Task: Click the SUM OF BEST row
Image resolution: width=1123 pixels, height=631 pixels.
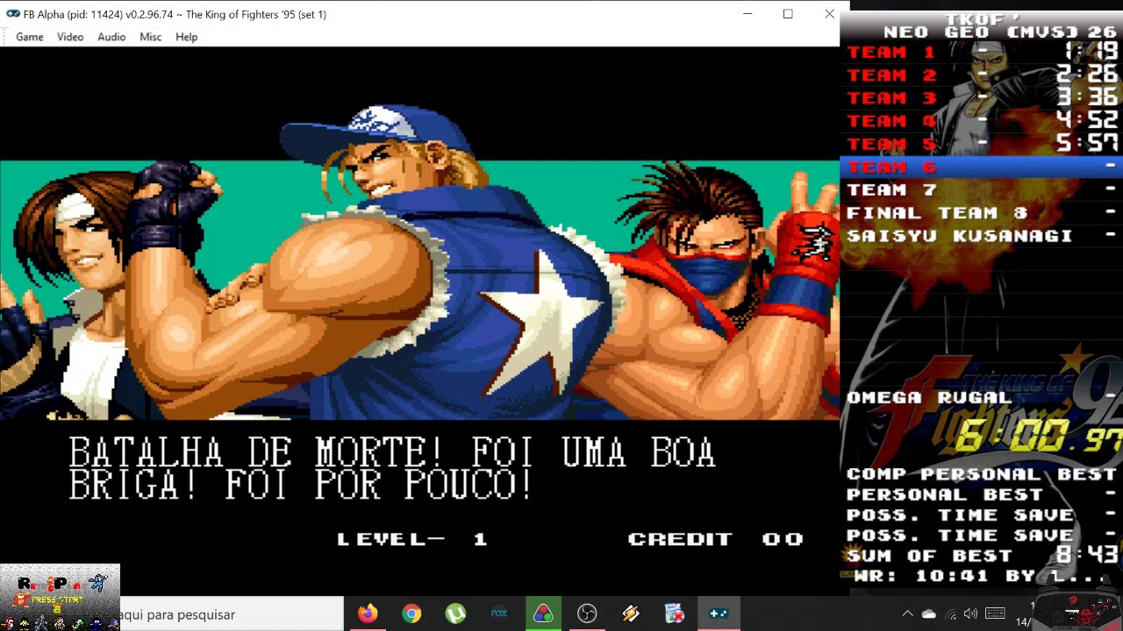Action: pyautogui.click(x=981, y=555)
